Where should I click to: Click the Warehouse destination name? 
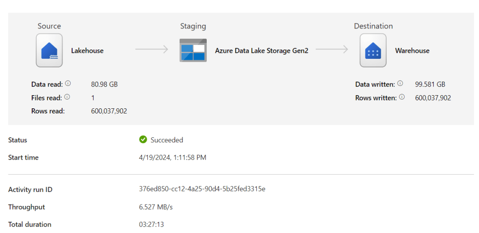412,51
